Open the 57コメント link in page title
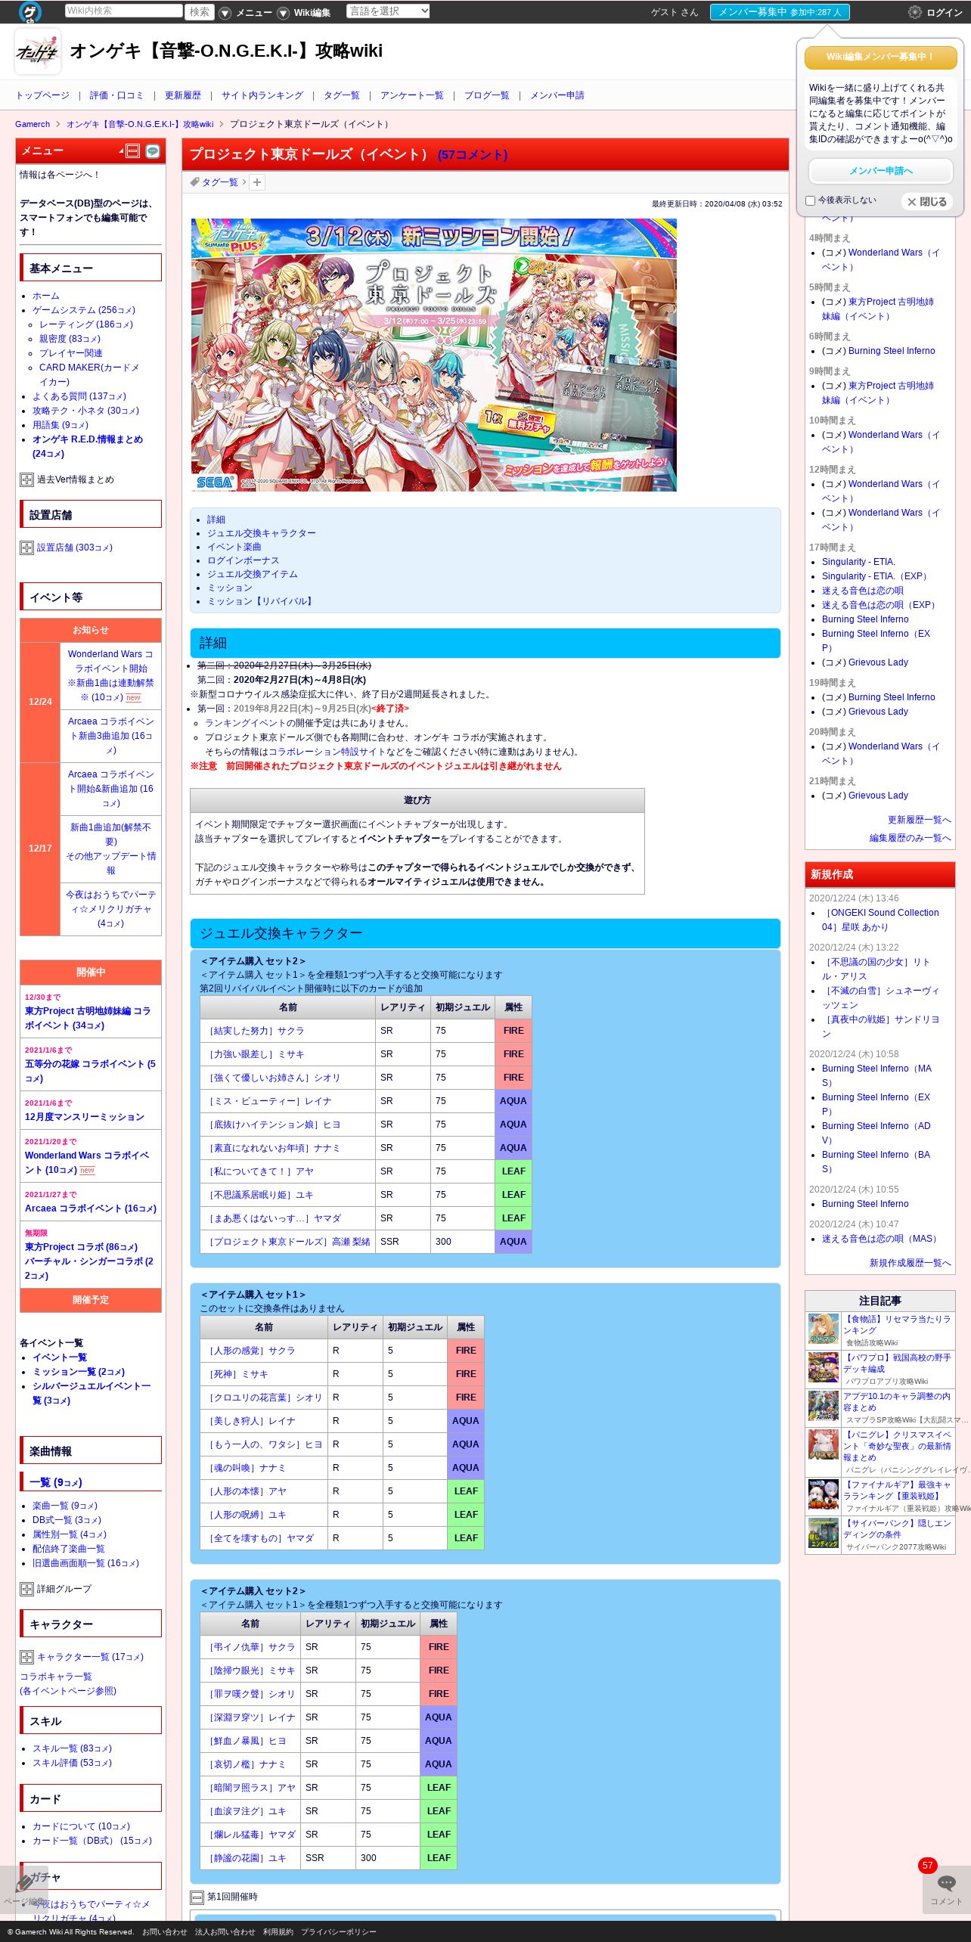Image resolution: width=971 pixels, height=1942 pixels. [x=473, y=154]
